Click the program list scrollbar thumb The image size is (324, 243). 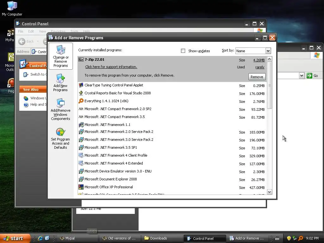[x=270, y=85]
